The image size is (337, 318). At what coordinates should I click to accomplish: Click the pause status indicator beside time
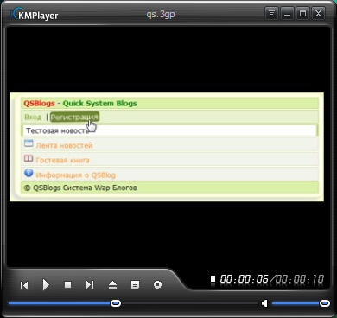coord(213,278)
